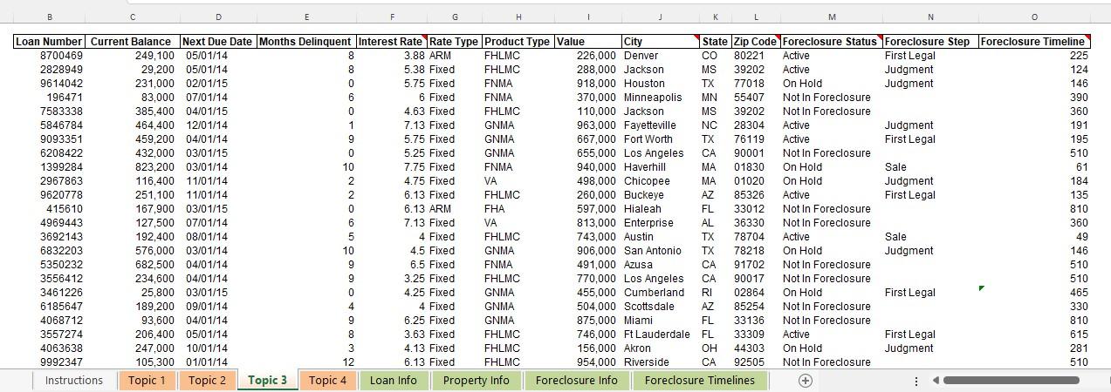Select loan number cell 8700469
Viewport: 1111px width, 392px height.
coord(49,56)
